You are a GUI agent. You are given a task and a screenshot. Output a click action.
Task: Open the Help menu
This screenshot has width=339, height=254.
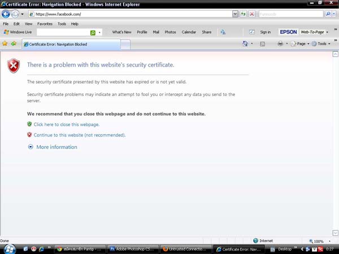75,24
